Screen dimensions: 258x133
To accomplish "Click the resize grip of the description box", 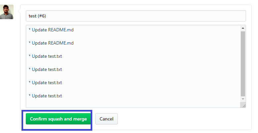I will pos(244,105).
